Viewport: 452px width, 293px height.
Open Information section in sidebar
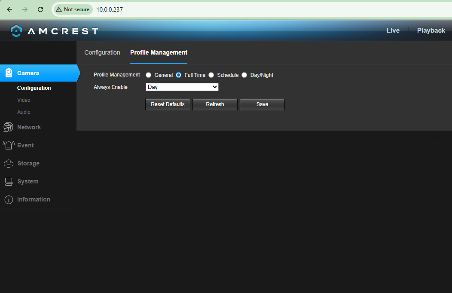tap(38, 200)
